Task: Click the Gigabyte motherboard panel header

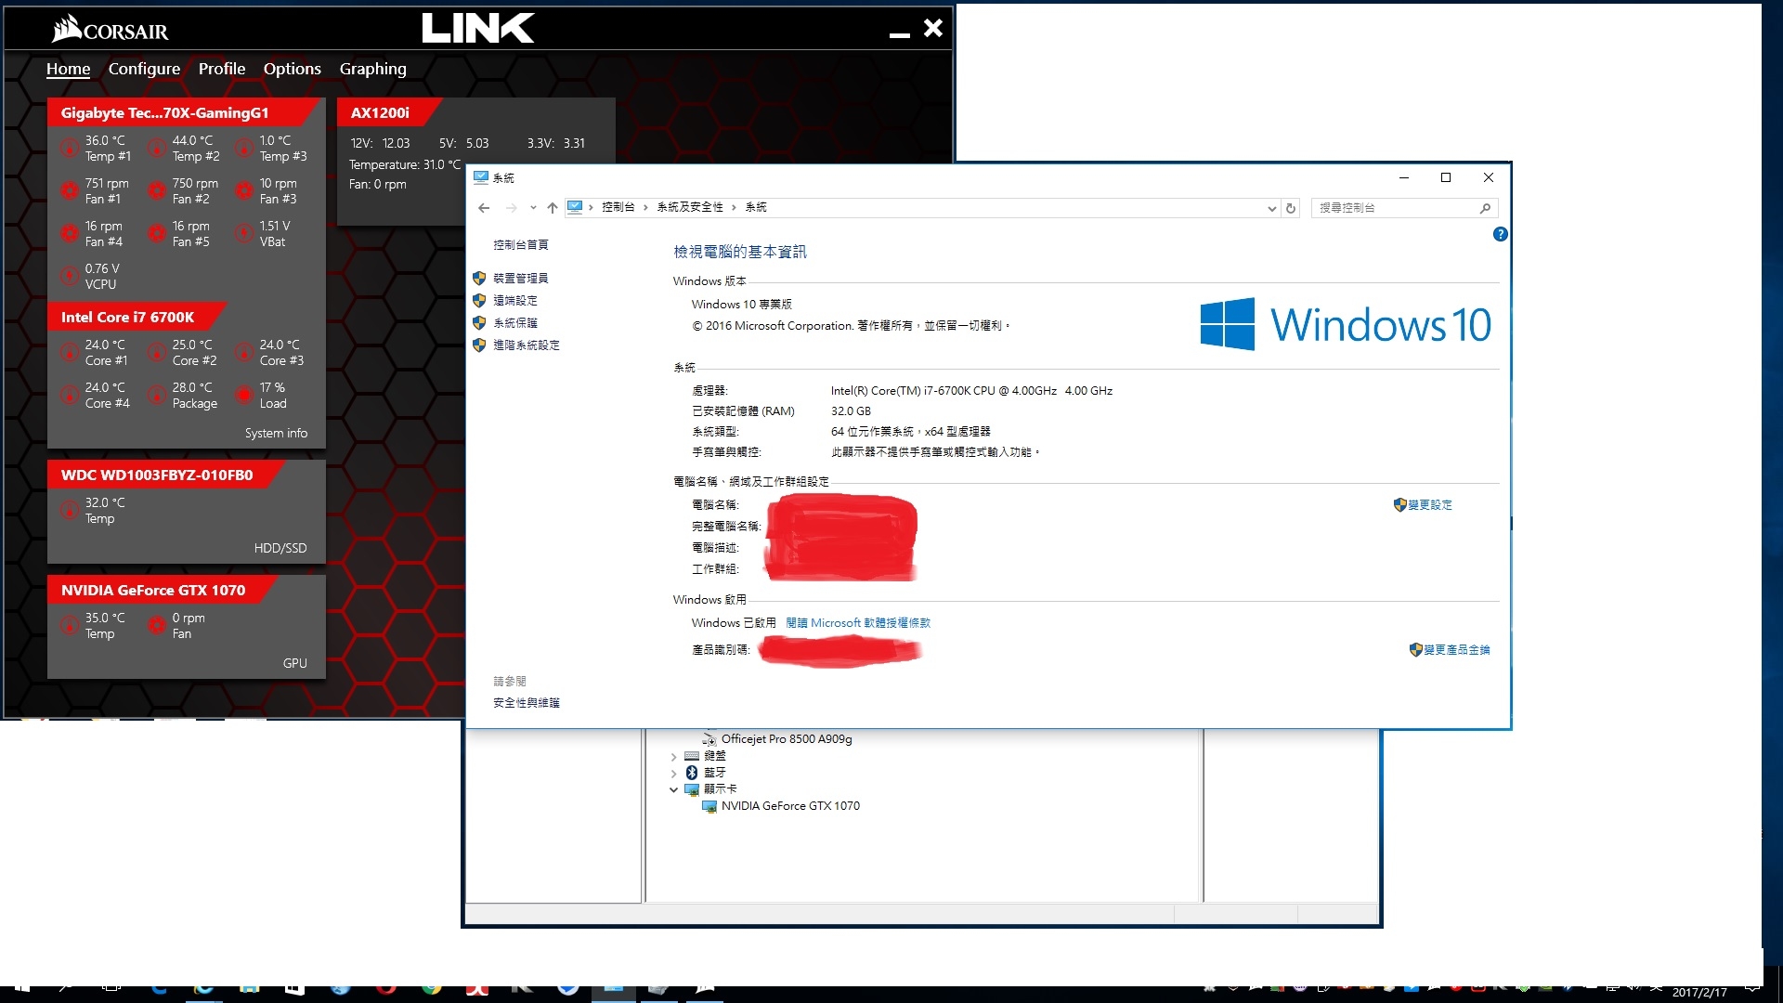Action: click(182, 112)
